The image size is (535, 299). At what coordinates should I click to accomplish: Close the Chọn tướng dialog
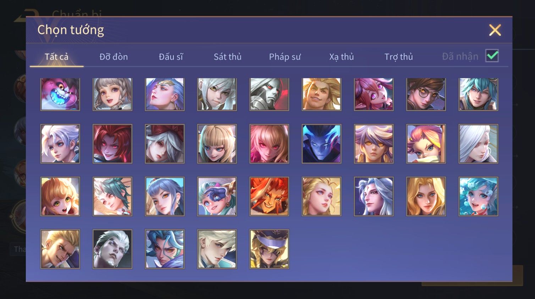[495, 30]
